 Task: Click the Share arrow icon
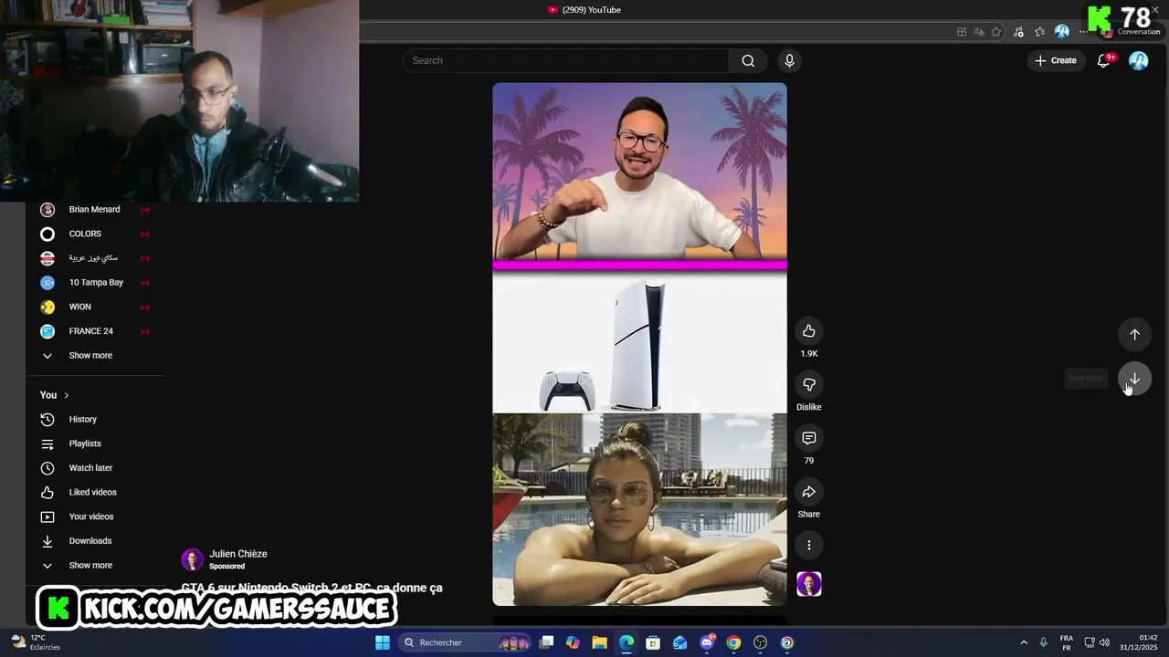click(808, 492)
